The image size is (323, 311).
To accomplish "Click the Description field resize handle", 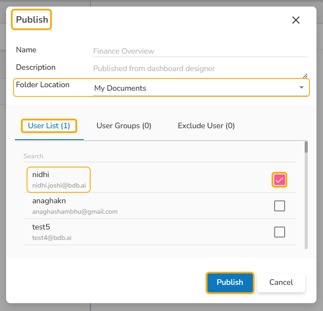I will coord(305,75).
